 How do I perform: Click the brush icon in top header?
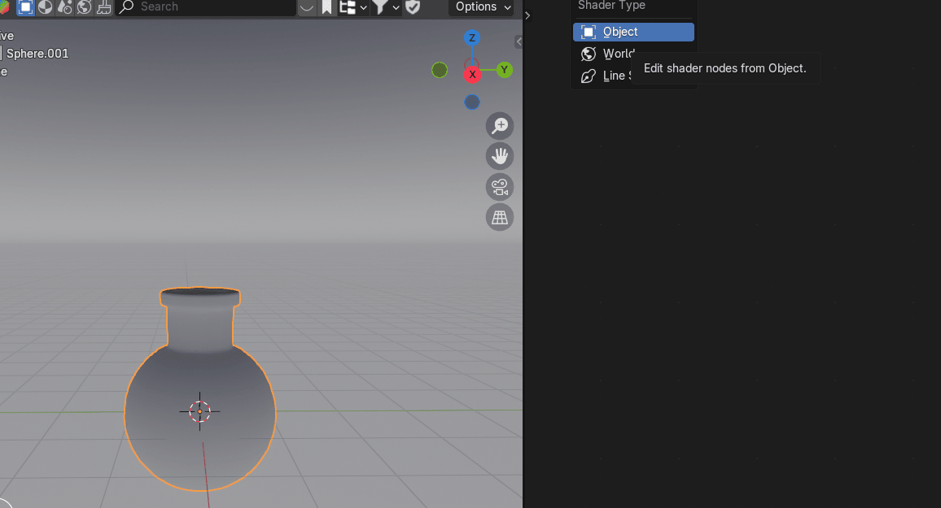pyautogui.click(x=104, y=7)
